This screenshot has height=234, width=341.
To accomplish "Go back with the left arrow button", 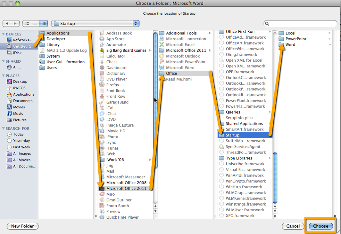I will click(x=7, y=23).
